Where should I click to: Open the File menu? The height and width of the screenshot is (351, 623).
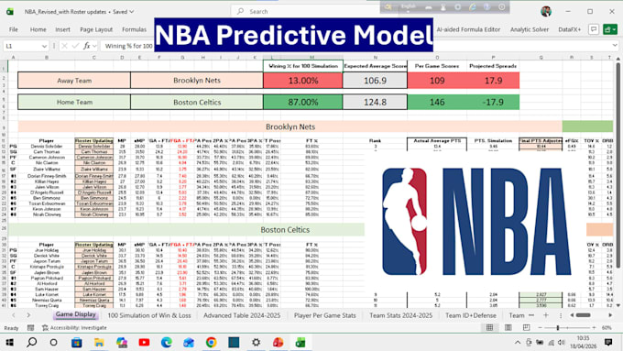point(14,29)
